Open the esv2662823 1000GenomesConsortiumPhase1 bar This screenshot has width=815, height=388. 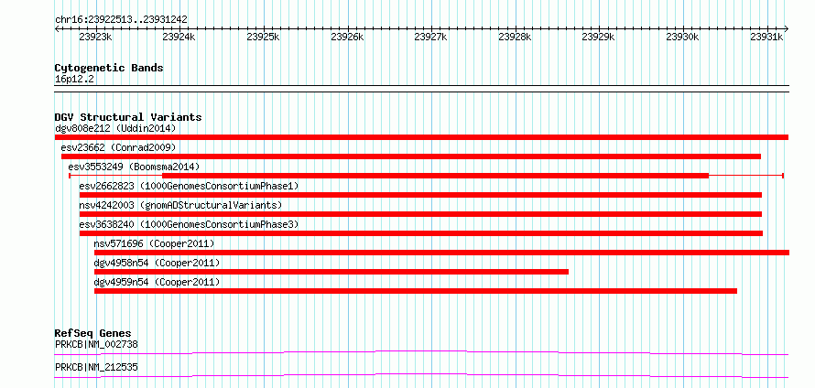pyautogui.click(x=420, y=195)
